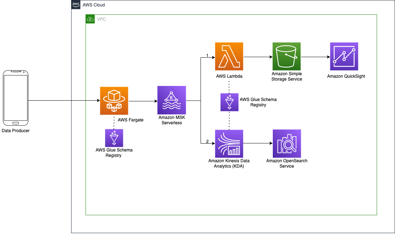The width and height of the screenshot is (395, 236).
Task: Select the AWS Lambda icon
Action: (229, 57)
